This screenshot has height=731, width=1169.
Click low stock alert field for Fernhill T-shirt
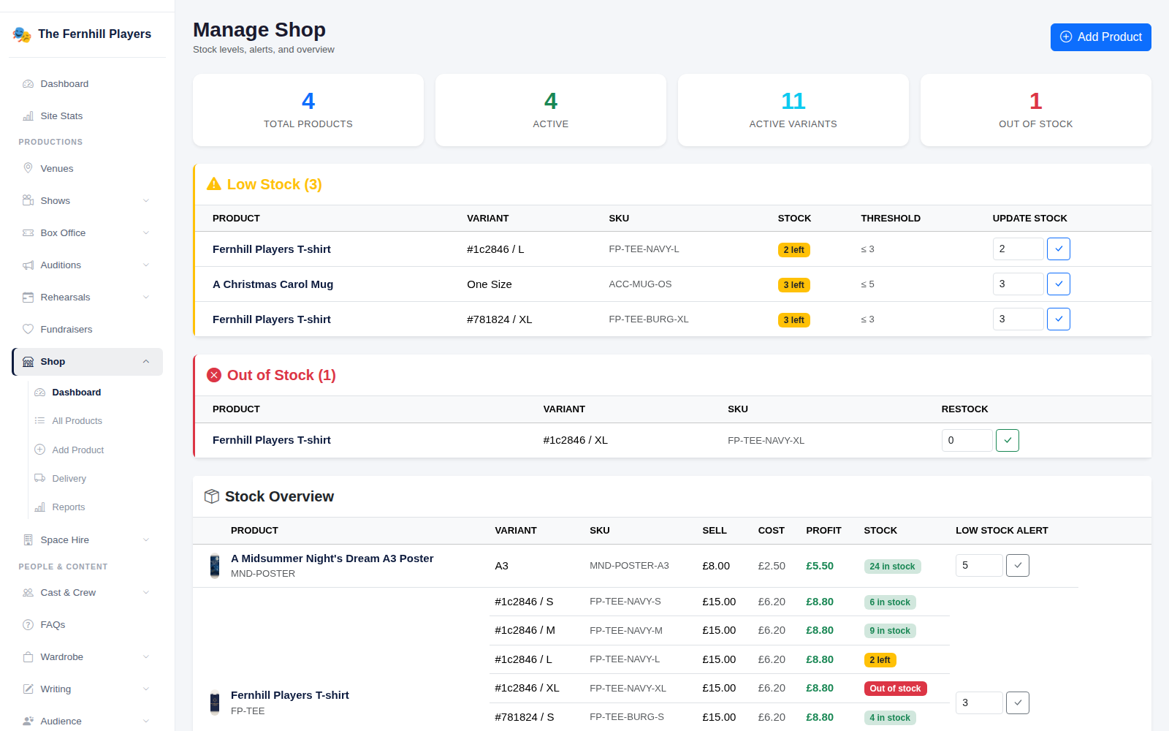[979, 703]
